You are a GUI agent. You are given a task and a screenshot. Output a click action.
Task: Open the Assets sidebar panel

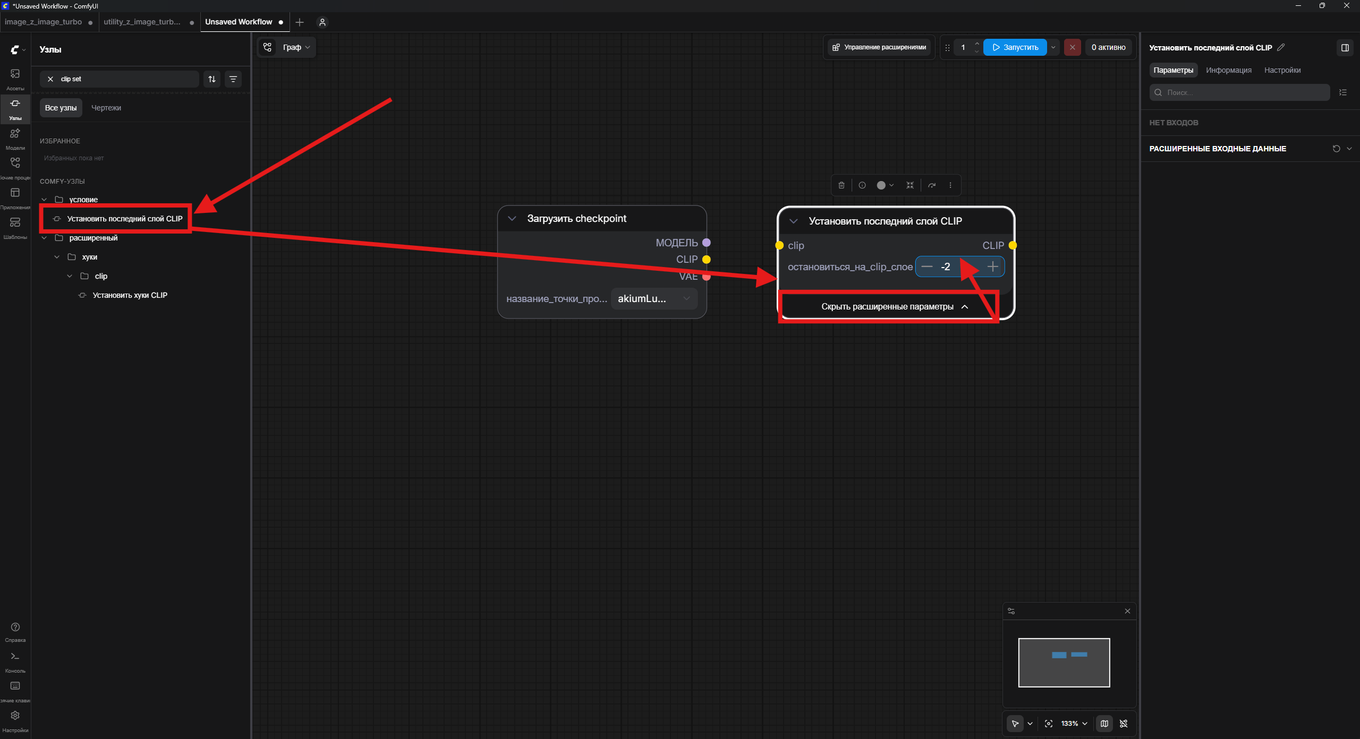click(15, 79)
